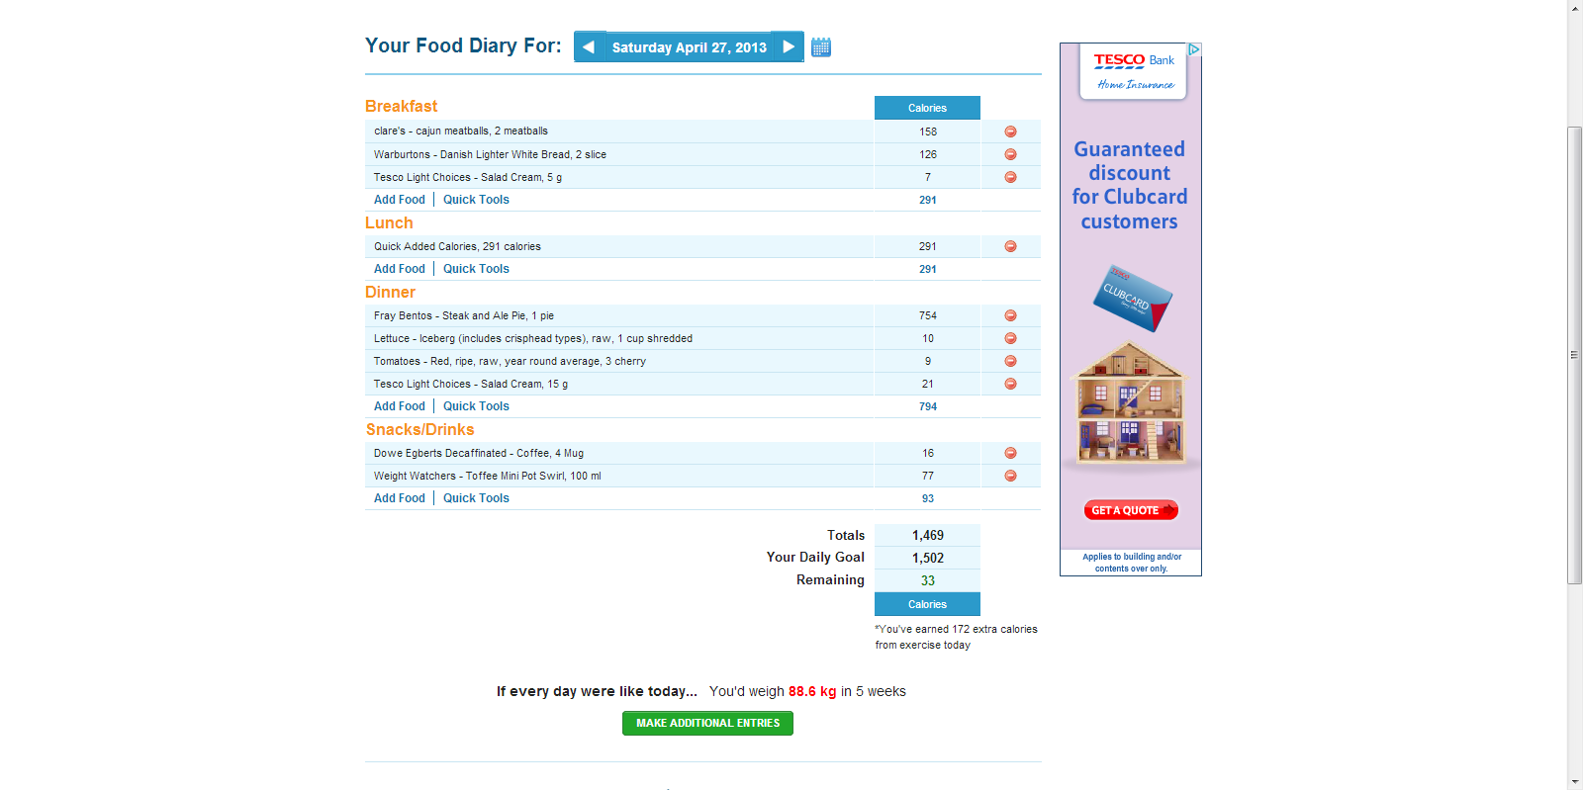Remove Warburtons Danish White Bread entry
This screenshot has height=790, width=1583.
[1010, 154]
